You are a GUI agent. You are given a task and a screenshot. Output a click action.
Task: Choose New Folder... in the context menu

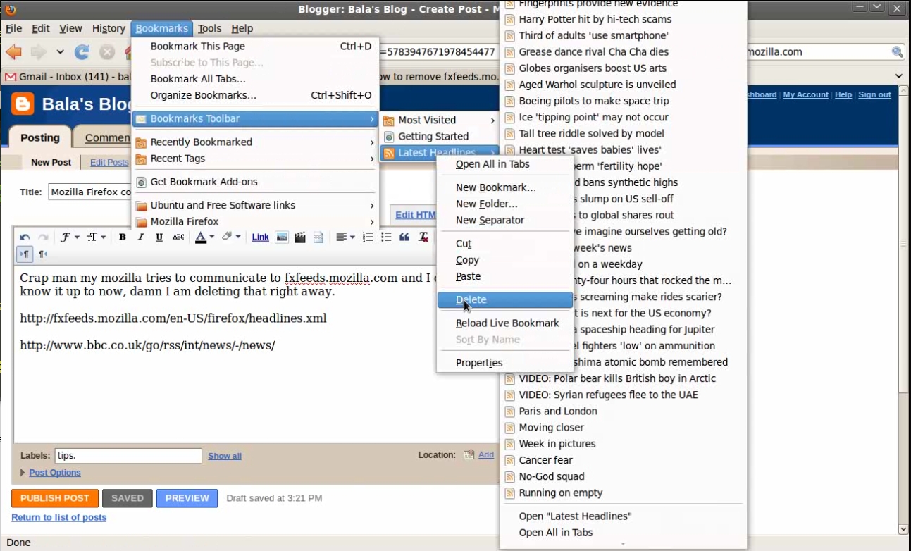[504, 204]
